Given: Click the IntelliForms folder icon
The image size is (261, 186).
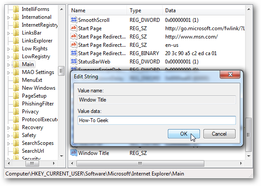Looking at the screenshot, I should click(x=16, y=9).
